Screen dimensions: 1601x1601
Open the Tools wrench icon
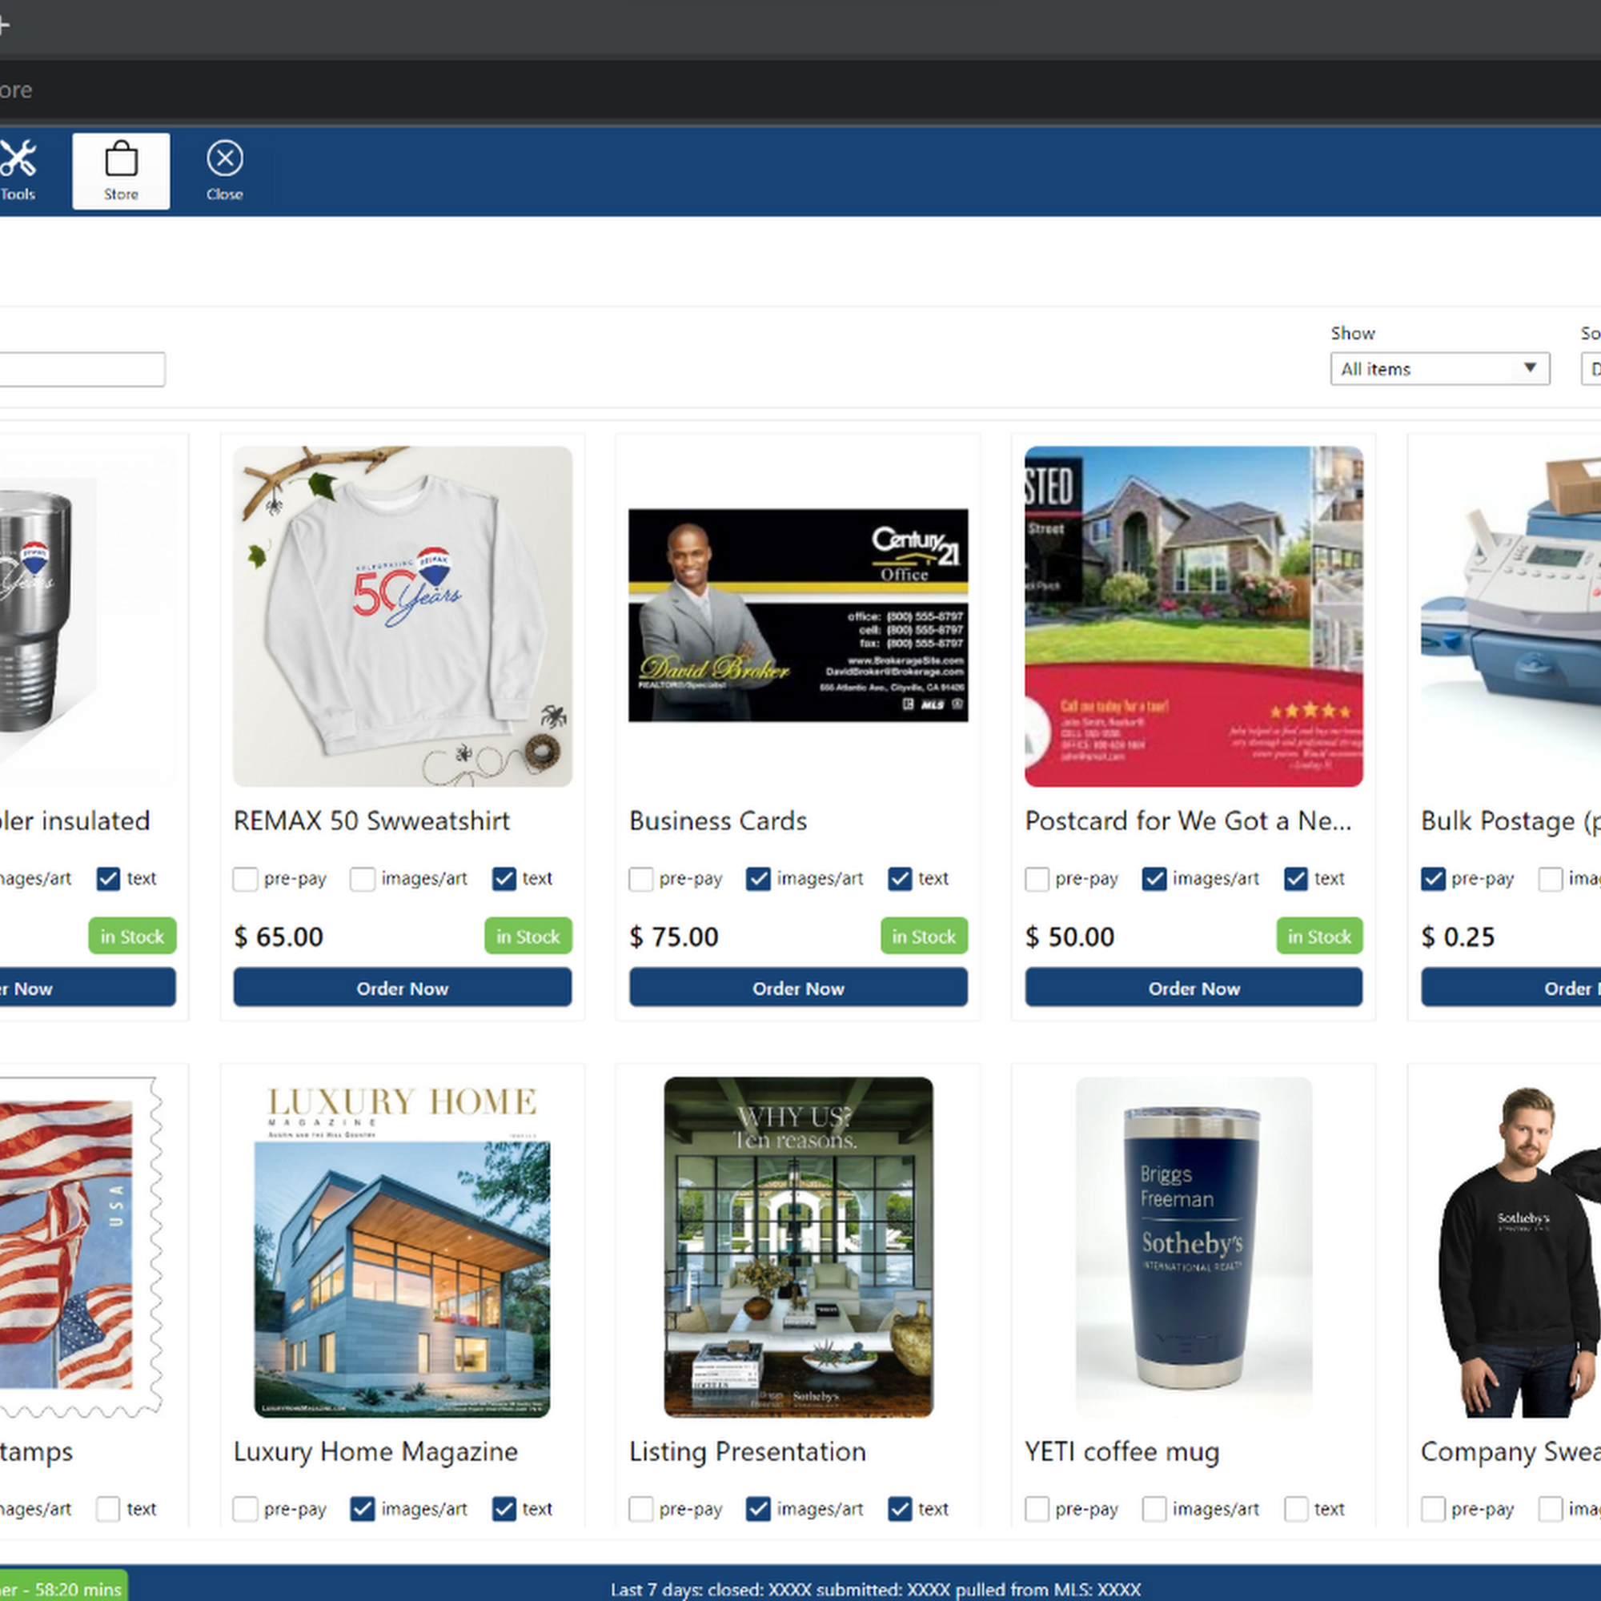[x=18, y=159]
